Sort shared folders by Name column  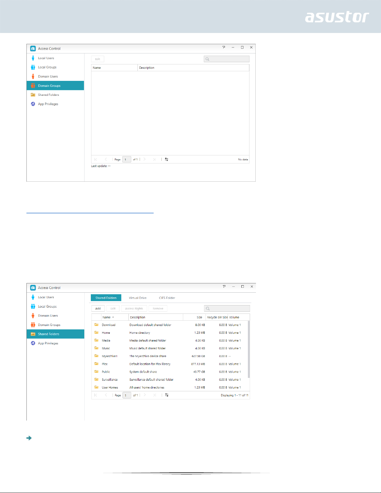(115, 317)
